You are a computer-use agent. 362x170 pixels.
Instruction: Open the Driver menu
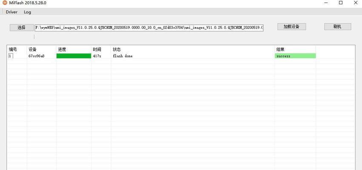11,12
